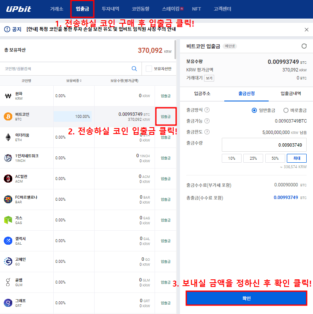
Task: Toggle the 보유자산만 checkbox
Action: pos(149,68)
